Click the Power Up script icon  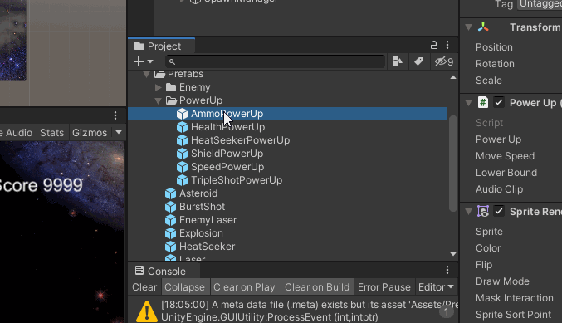click(x=483, y=102)
